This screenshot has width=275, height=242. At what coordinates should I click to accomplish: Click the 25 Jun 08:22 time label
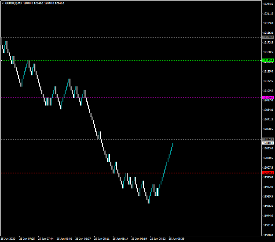[158, 238]
